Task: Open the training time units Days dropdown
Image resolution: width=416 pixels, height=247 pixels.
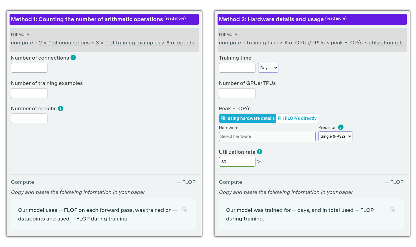Action: click(268, 68)
